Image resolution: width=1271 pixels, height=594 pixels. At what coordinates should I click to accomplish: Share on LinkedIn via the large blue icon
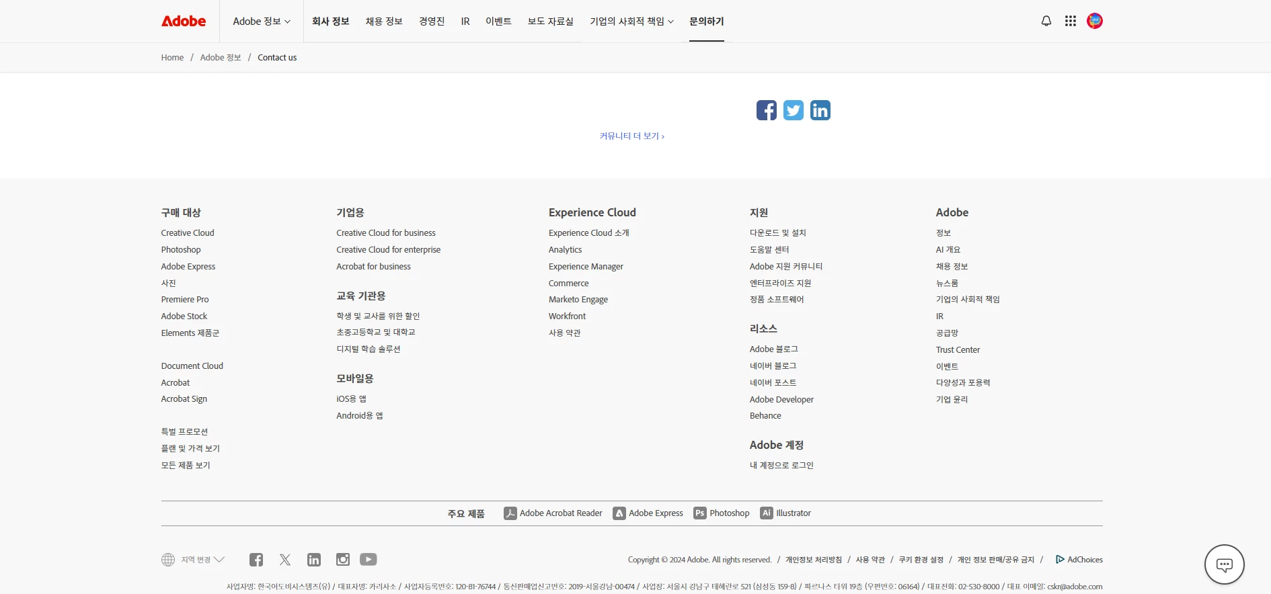tap(820, 110)
